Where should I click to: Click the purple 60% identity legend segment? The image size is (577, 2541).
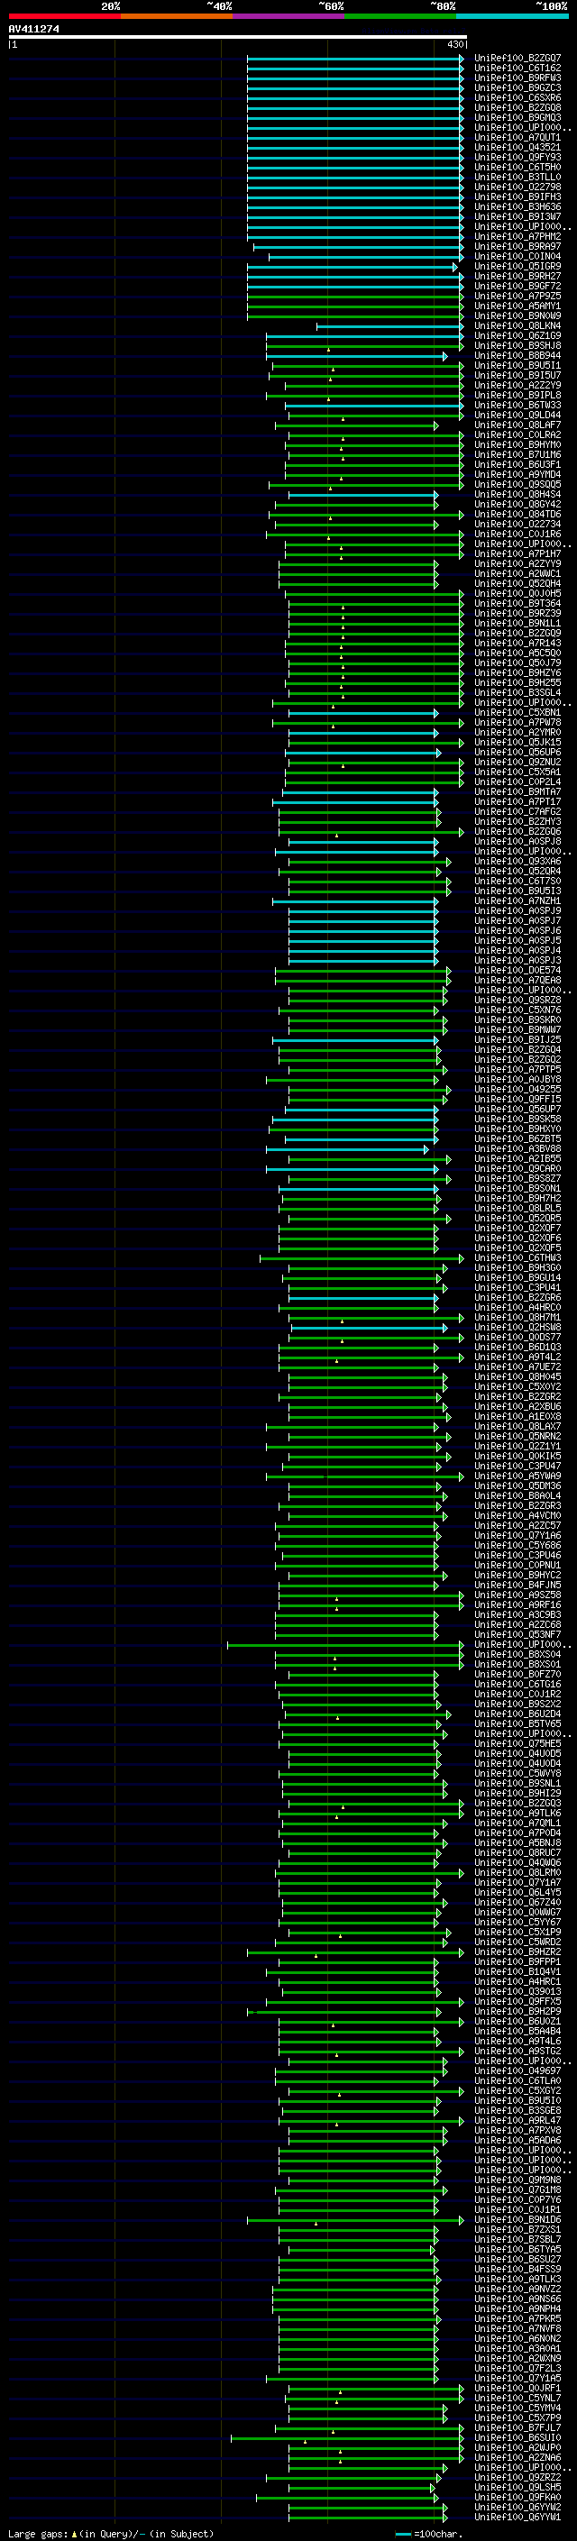[288, 16]
